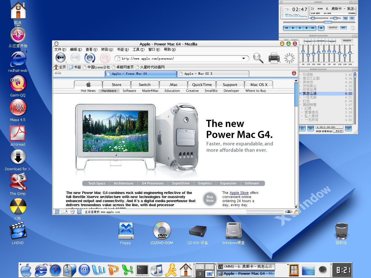Open the 编辑(E) menu
The width and height of the screenshot is (371, 278).
point(76,50)
